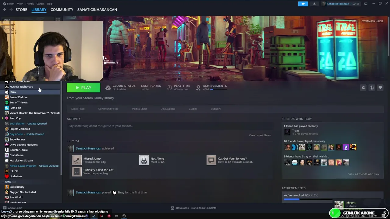Open the Discussions link
Screen dimensions: 390x219
(168, 109)
